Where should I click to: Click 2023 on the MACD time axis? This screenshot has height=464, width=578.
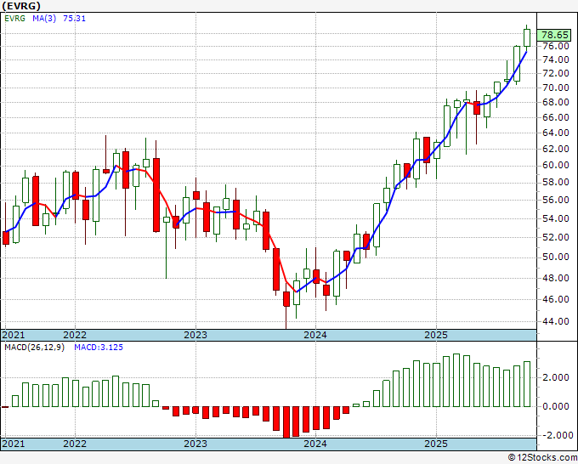tap(195, 444)
